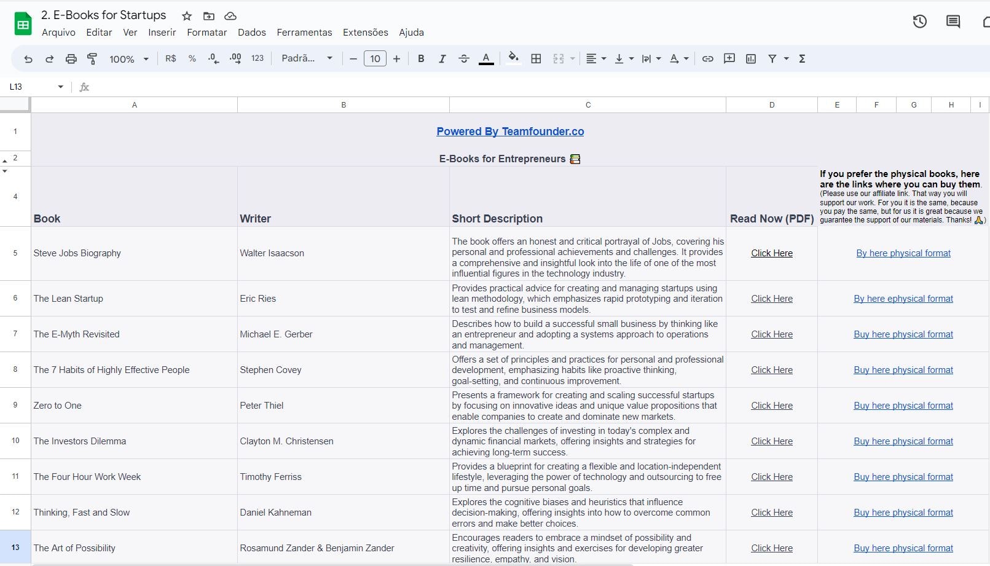Select cell 'Clayton M. Christensen'
990x566 pixels.
click(x=344, y=441)
